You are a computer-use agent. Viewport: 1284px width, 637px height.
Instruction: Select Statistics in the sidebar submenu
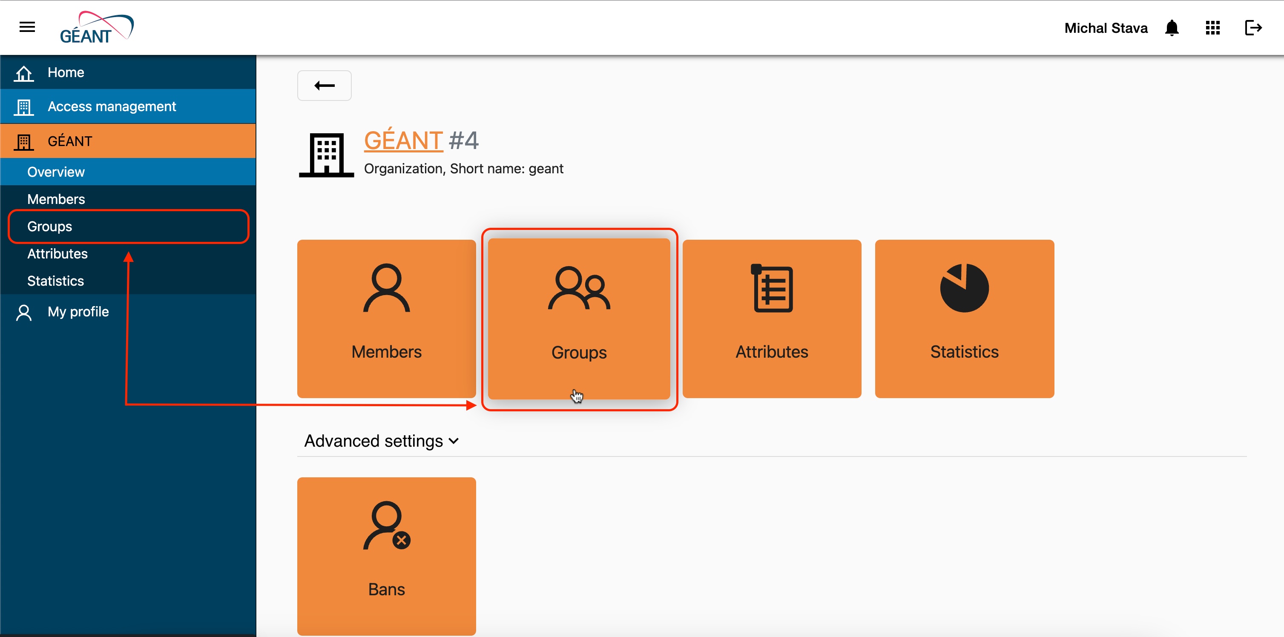(128, 281)
